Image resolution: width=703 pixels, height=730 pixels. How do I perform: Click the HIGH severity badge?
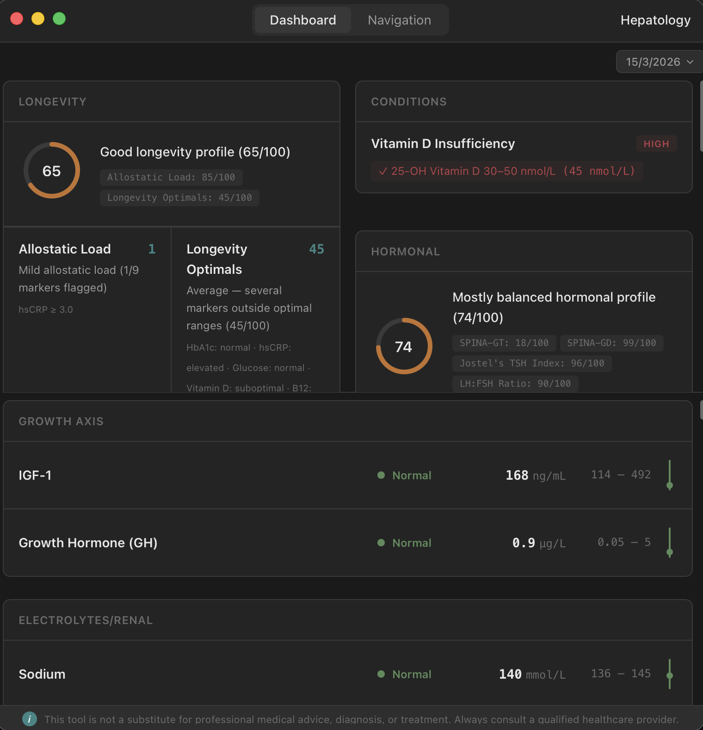[656, 144]
